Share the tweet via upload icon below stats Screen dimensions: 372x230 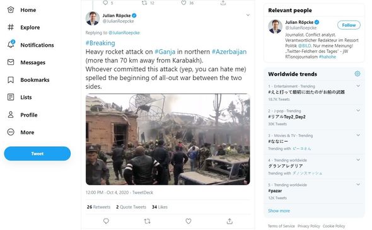pyautogui.click(x=230, y=221)
